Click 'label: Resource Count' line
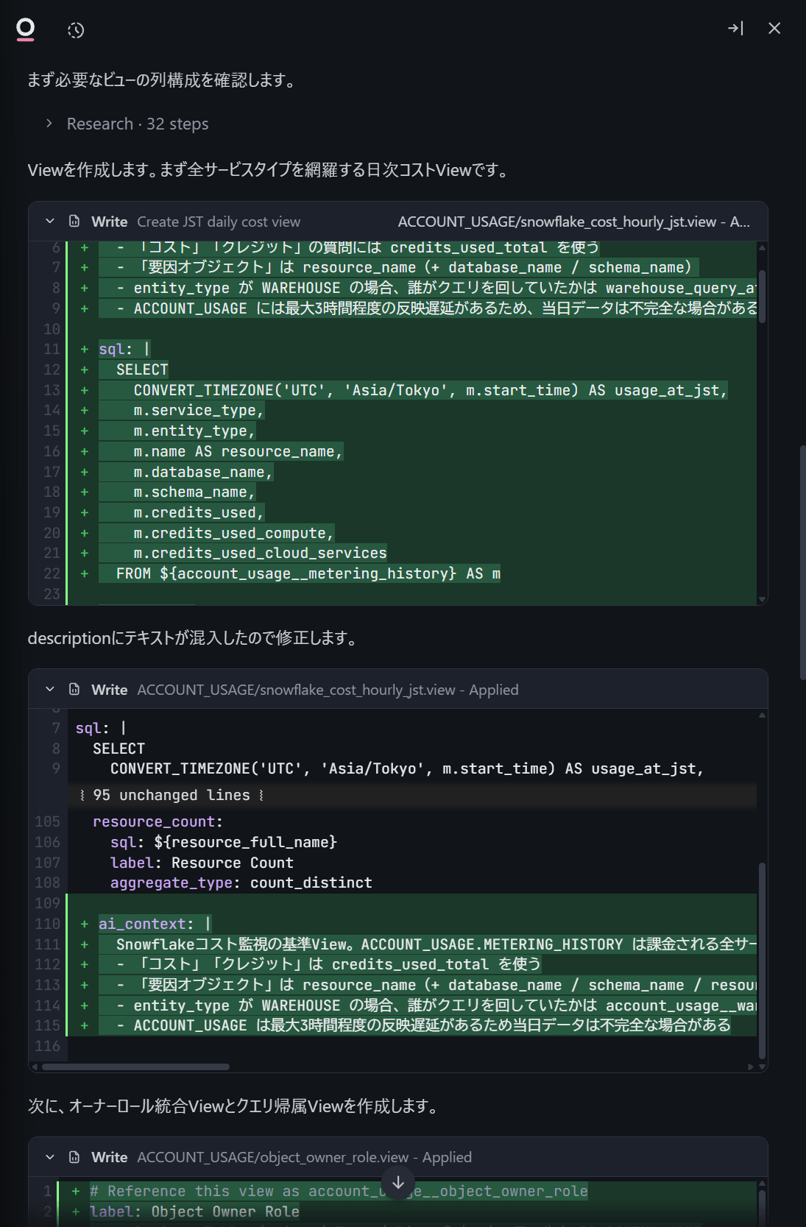Screen dimensions: 806x1227 [x=202, y=863]
